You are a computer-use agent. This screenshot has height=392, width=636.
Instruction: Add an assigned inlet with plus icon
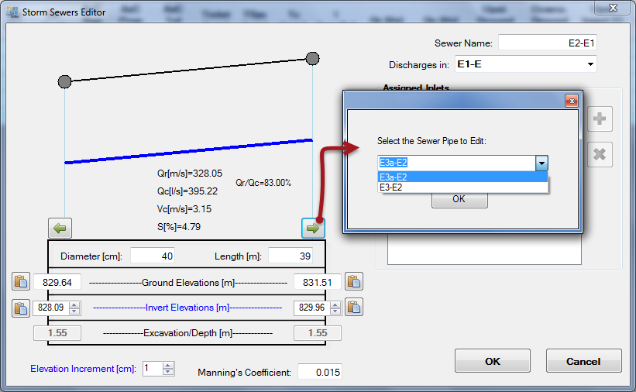[600, 119]
